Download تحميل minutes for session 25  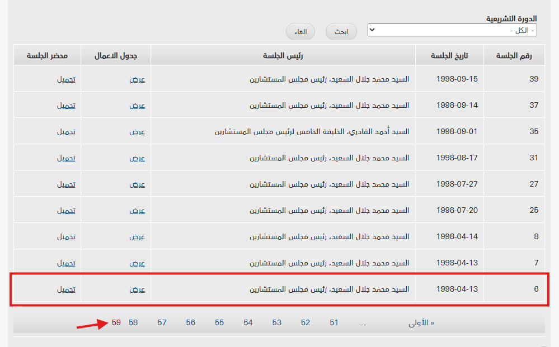(x=67, y=211)
